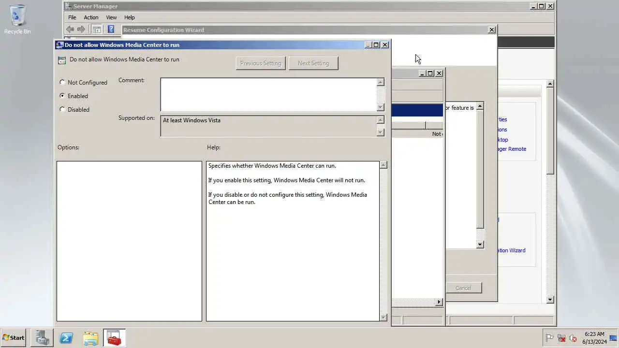Click the wizard description scrollbar thumb
This screenshot has height=348, width=619.
point(480,169)
